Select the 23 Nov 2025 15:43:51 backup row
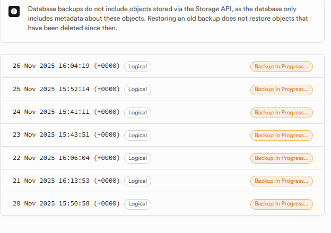The width and height of the screenshot is (331, 233). (66, 135)
